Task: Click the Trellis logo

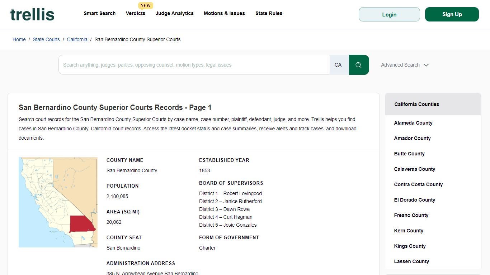Action: click(x=32, y=14)
